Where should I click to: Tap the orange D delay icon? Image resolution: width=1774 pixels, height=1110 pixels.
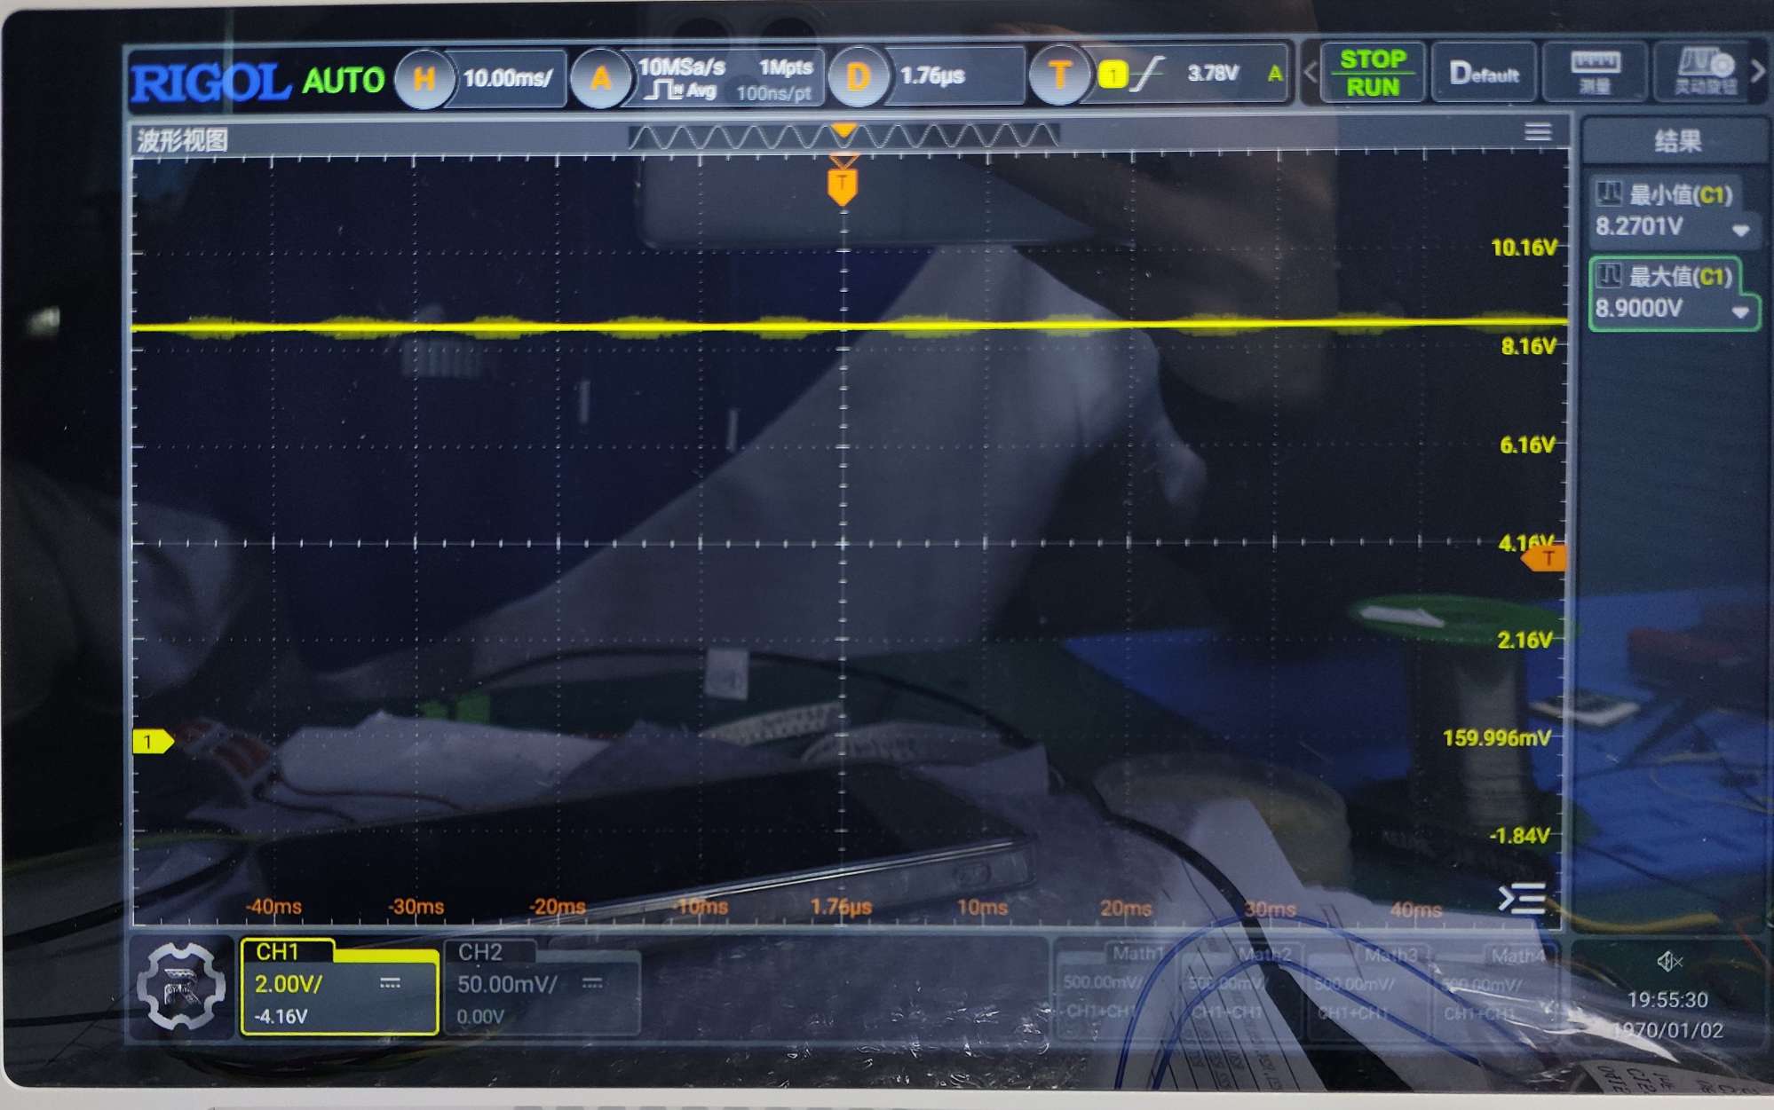[858, 77]
